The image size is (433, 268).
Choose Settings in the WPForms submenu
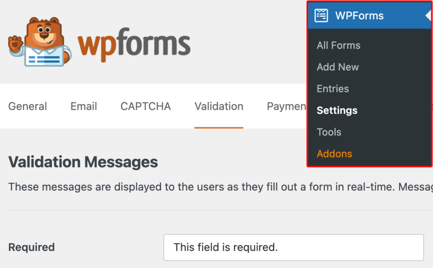(337, 111)
